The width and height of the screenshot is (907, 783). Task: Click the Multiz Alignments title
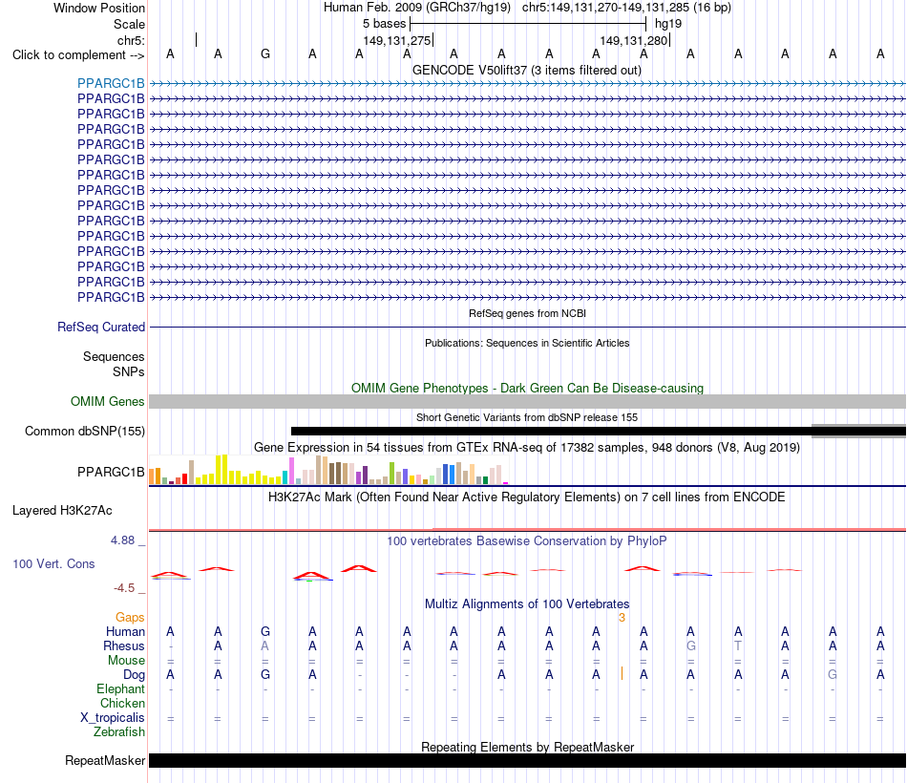click(527, 604)
